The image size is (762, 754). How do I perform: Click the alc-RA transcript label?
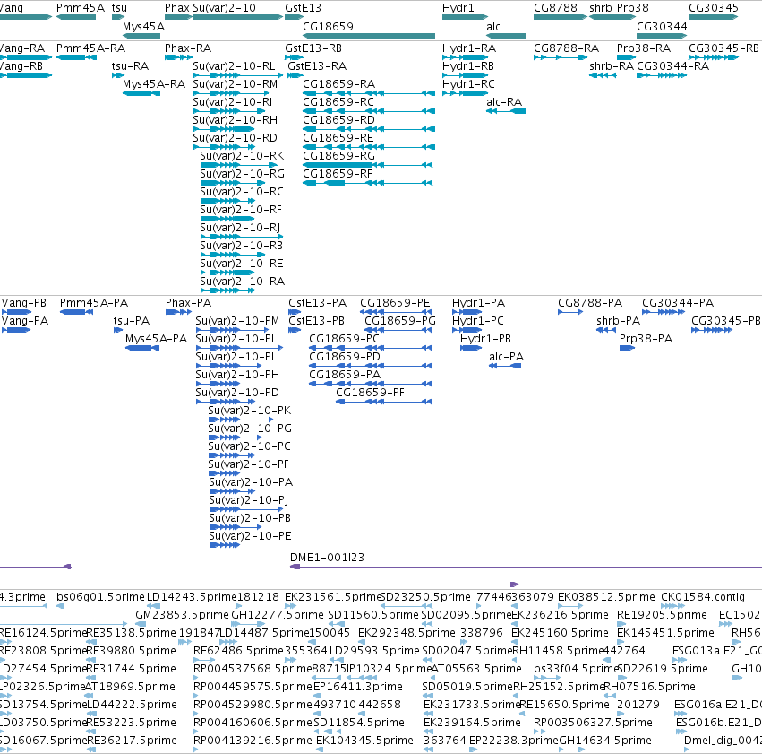[x=504, y=102]
